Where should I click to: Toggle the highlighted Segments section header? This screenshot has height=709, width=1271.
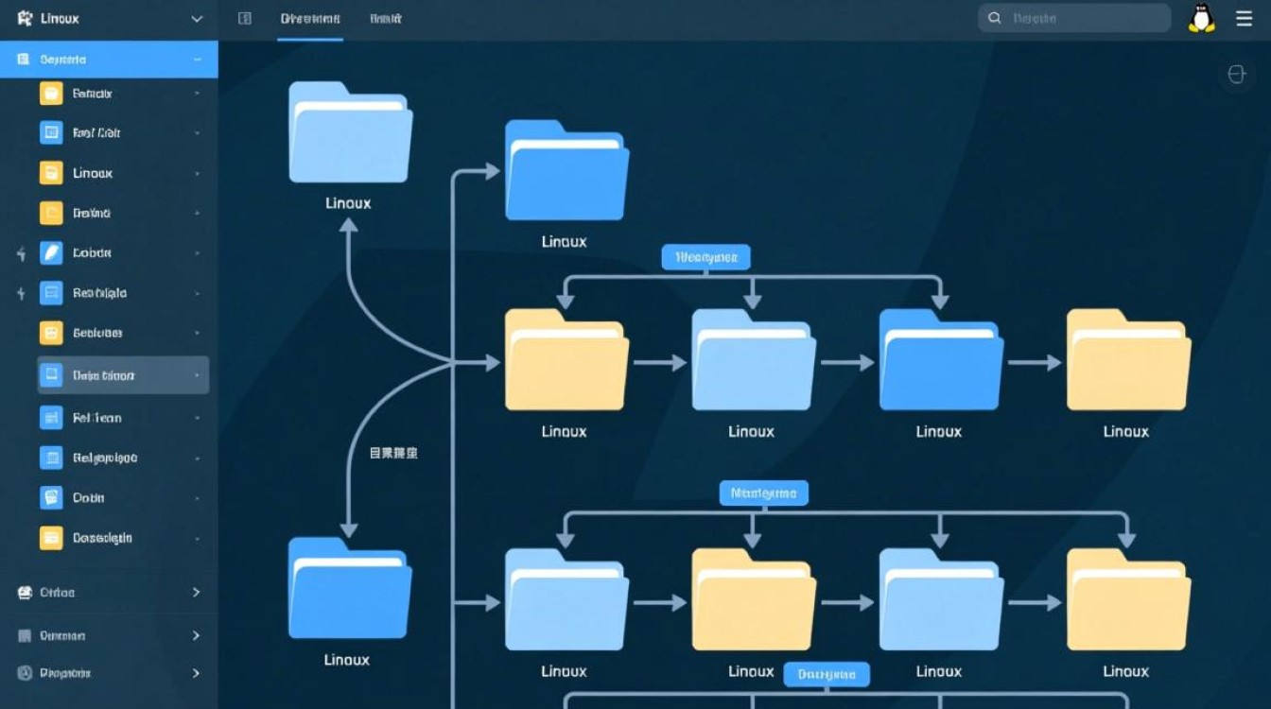click(x=109, y=59)
